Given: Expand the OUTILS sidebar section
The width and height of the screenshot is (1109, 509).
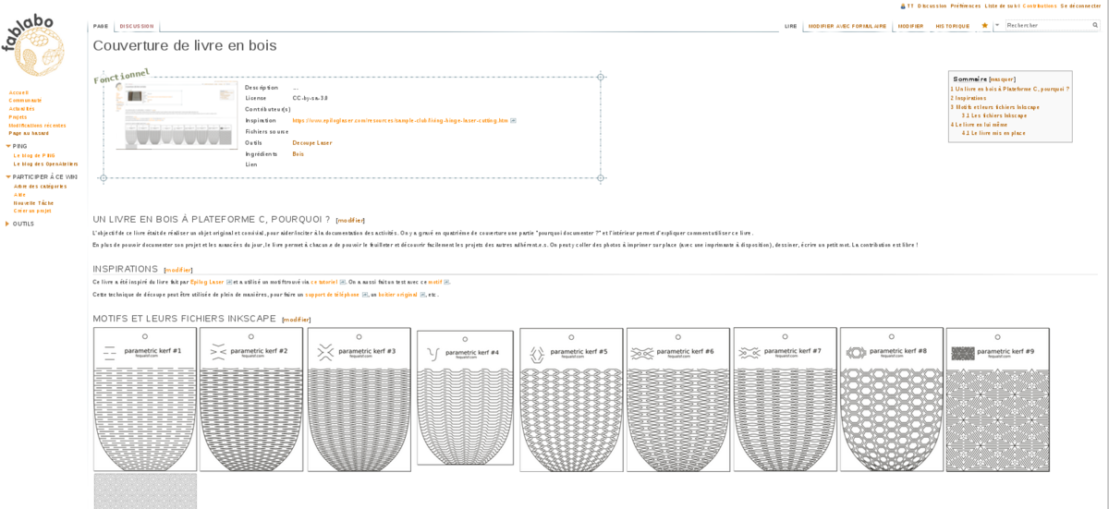Looking at the screenshot, I should [x=8, y=224].
